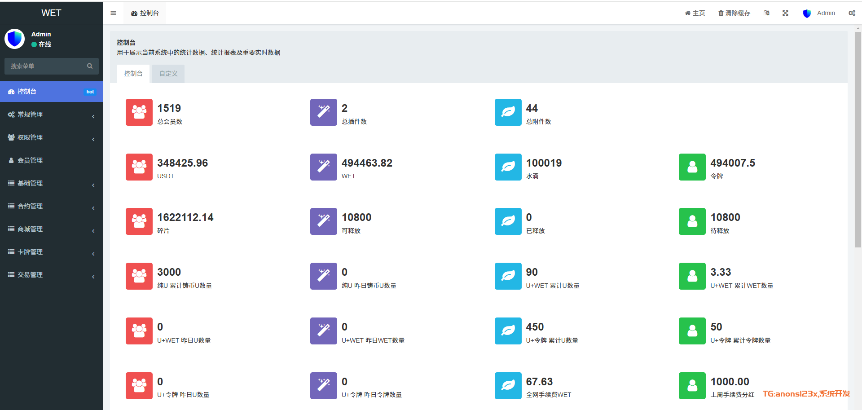Image resolution: width=862 pixels, height=410 pixels.
Task: Go to 主页 link in header
Action: click(695, 13)
